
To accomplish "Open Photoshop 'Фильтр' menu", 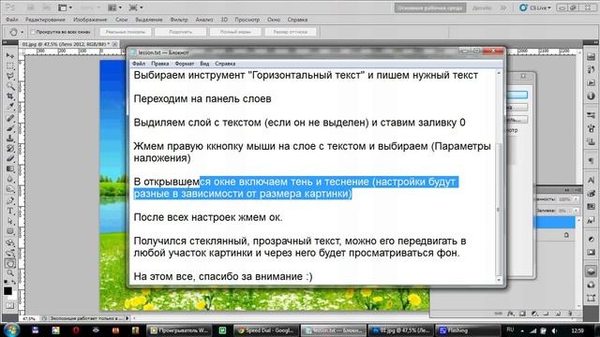I will (179, 20).
